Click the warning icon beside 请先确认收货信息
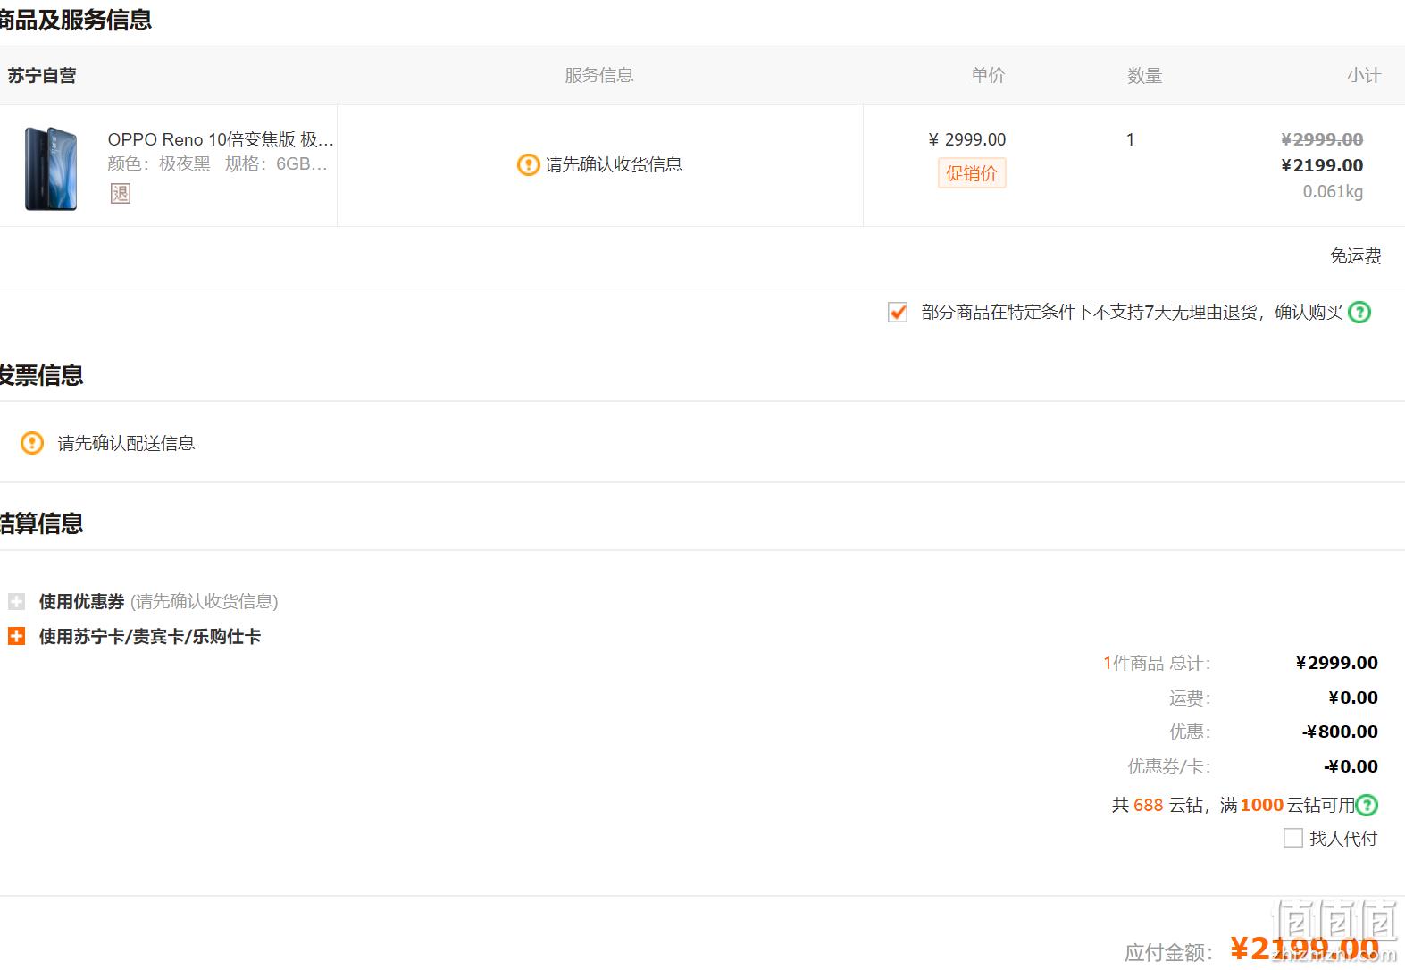 (528, 164)
